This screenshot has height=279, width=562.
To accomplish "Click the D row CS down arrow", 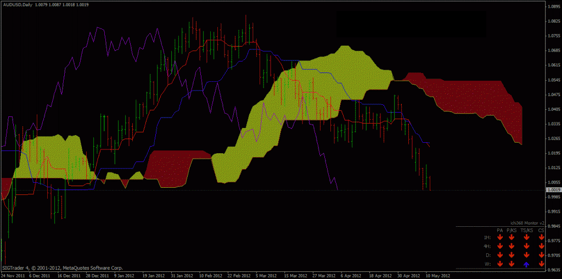I will [541, 255].
